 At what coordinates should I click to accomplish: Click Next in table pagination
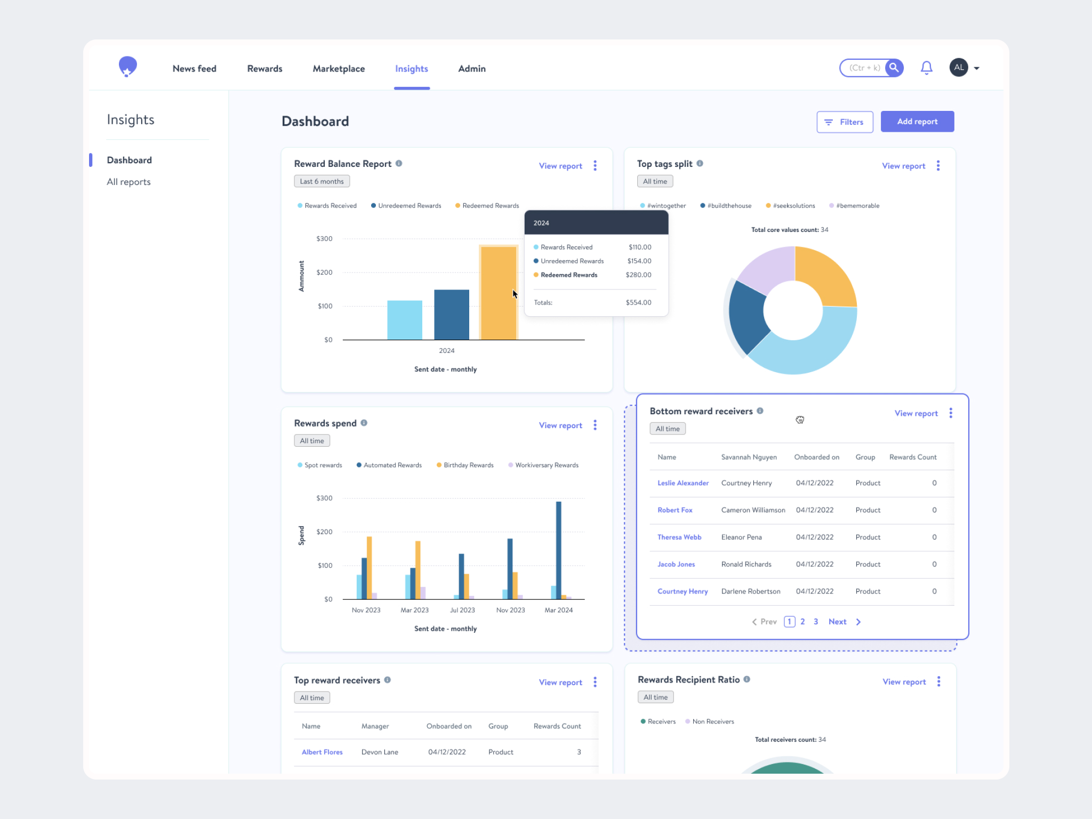(838, 622)
